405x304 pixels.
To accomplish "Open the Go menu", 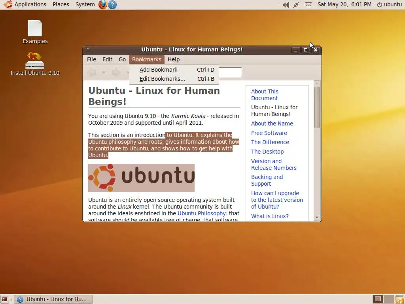I will pos(122,59).
